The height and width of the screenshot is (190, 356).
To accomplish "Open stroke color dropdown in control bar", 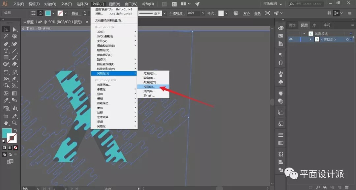I will pos(66,14).
